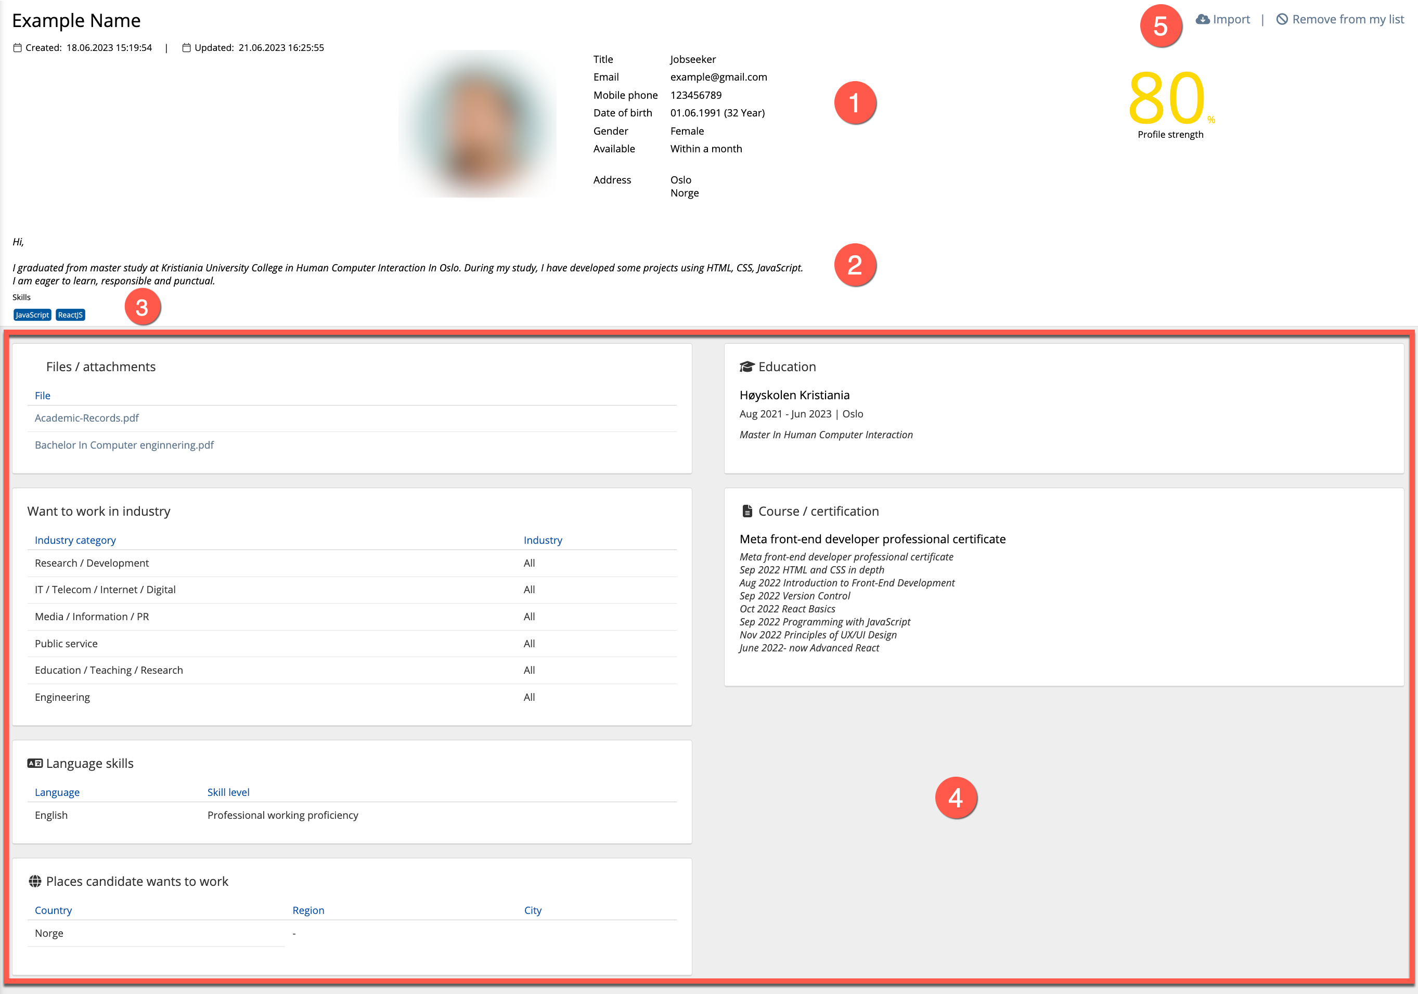The image size is (1418, 994).
Task: Click the Files / attachments heading
Action: (x=101, y=367)
